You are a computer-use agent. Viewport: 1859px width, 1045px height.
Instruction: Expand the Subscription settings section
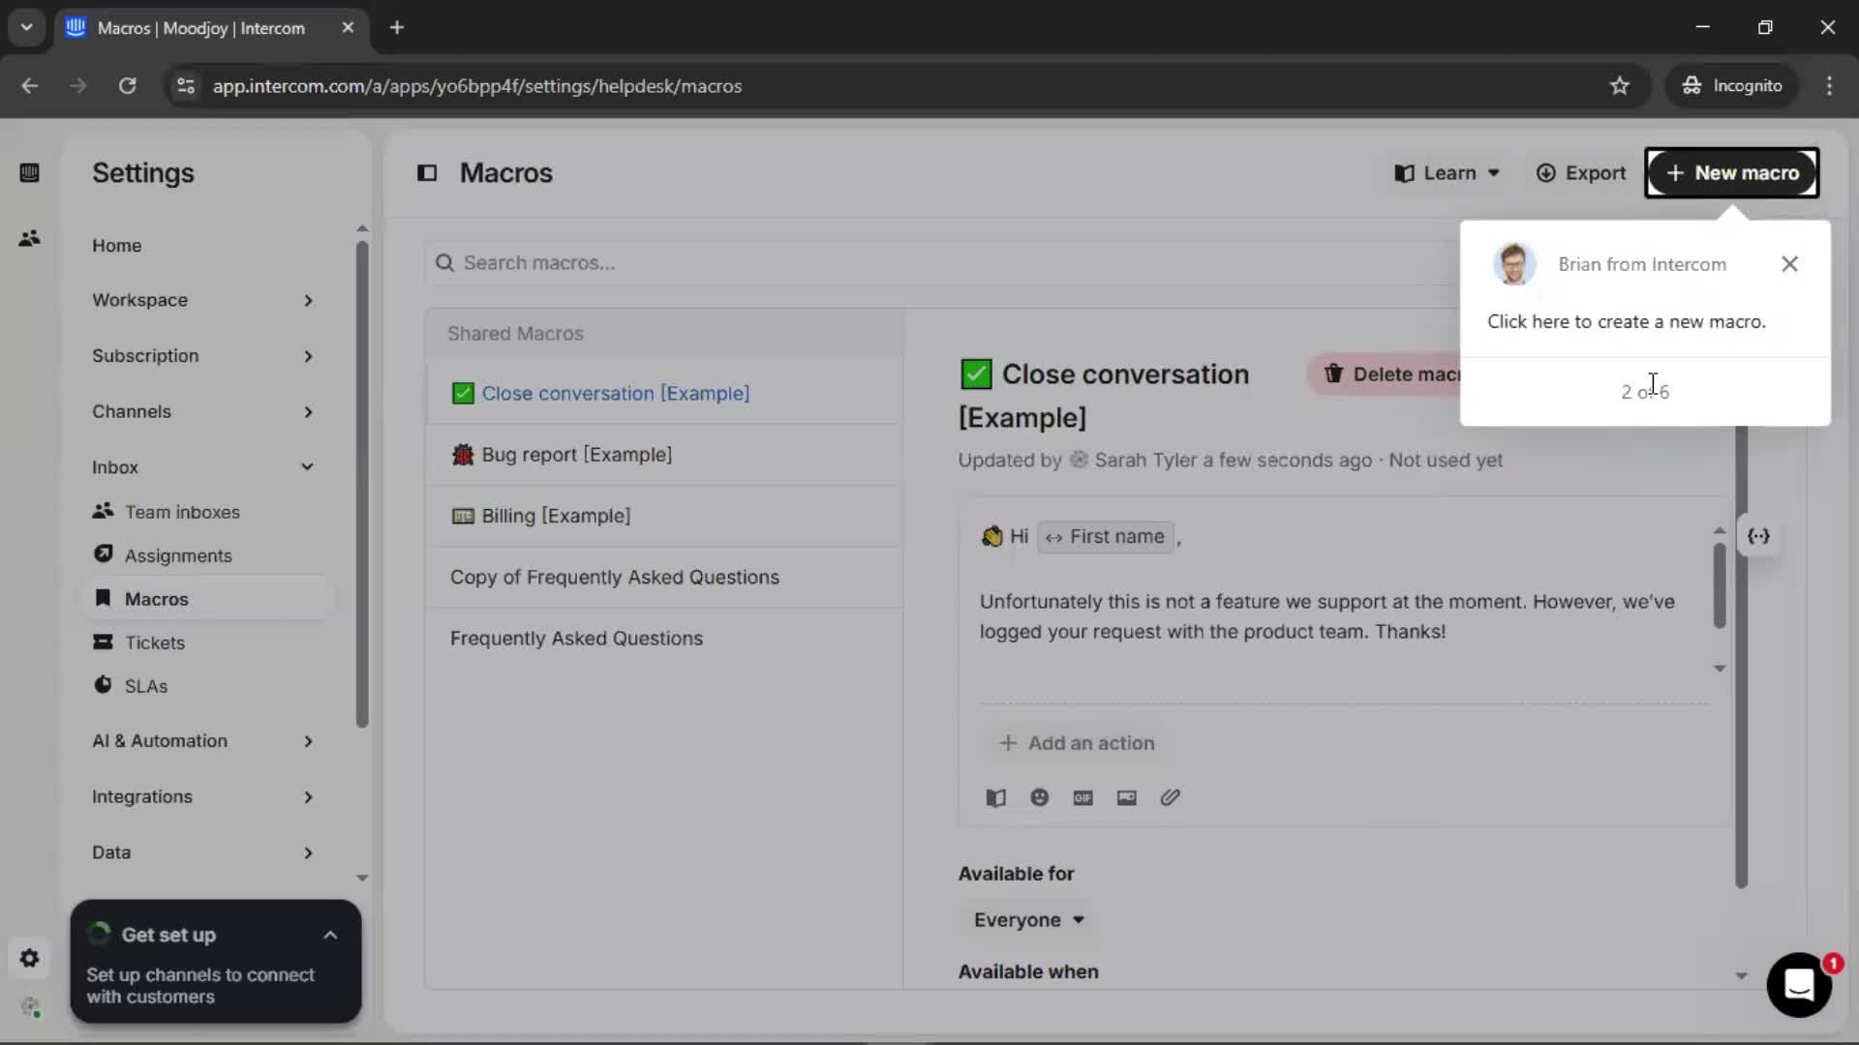pos(203,356)
